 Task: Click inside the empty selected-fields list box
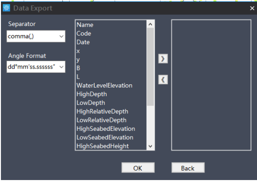tap(211, 85)
